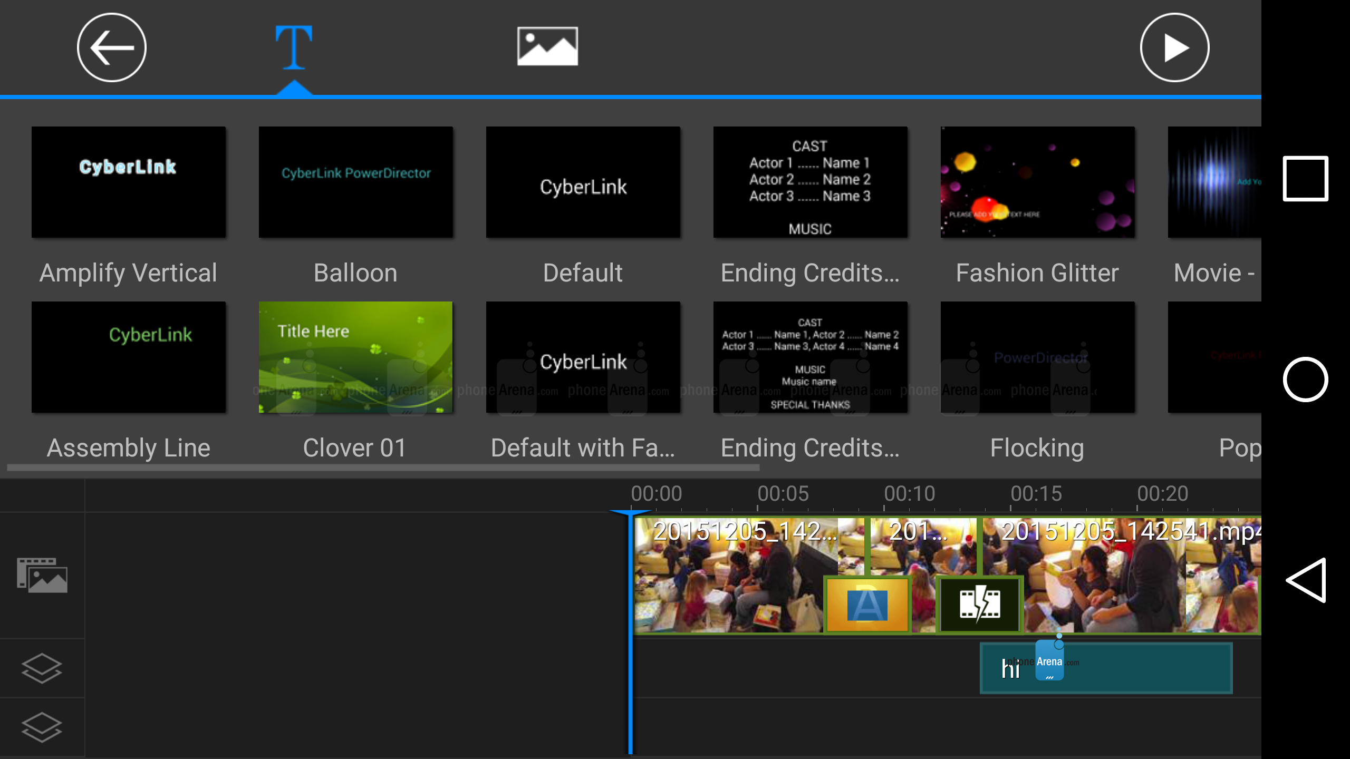This screenshot has height=759, width=1350.
Task: Choose the Default title template
Action: click(x=583, y=182)
